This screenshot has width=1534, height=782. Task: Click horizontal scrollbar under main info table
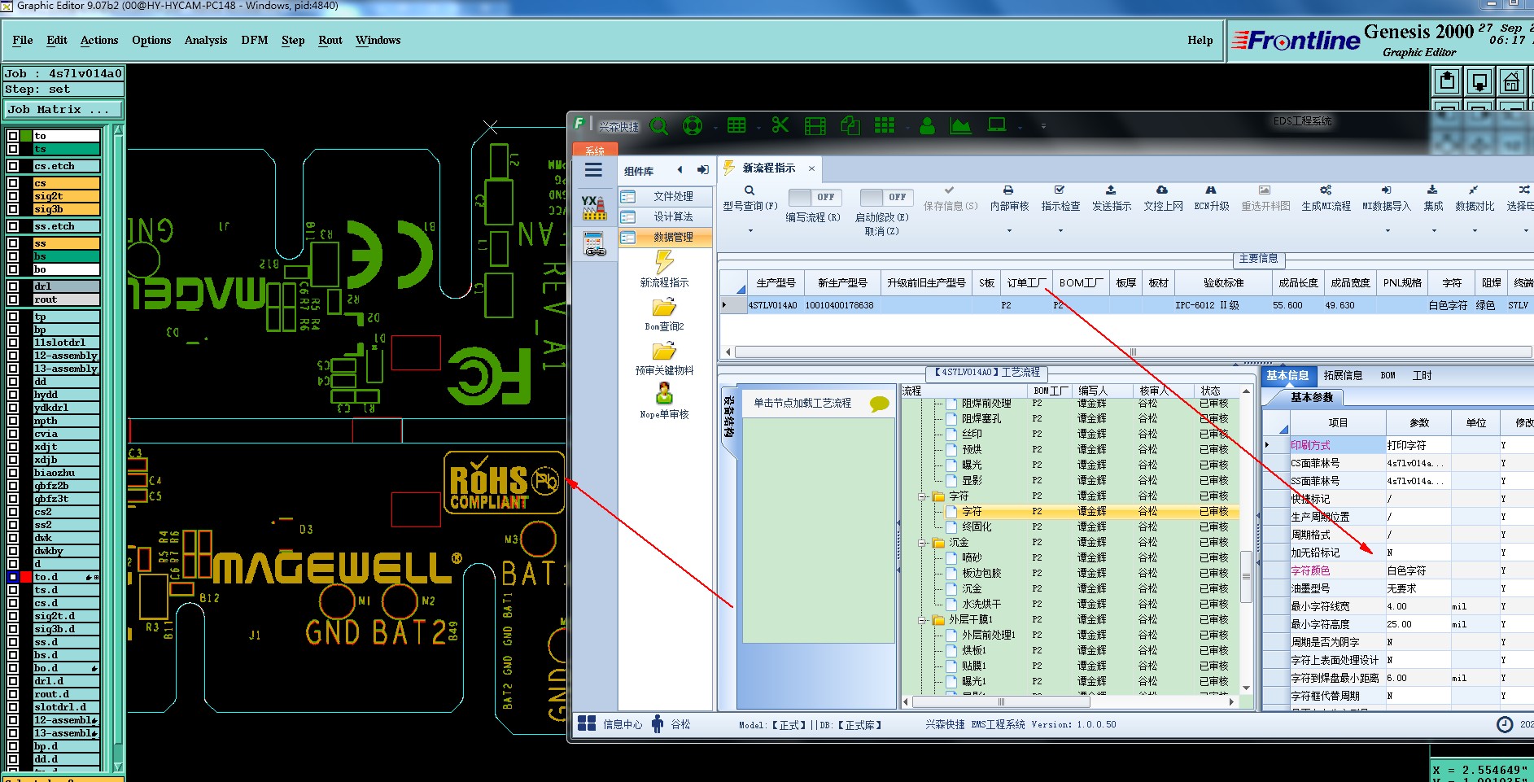coord(1132,352)
